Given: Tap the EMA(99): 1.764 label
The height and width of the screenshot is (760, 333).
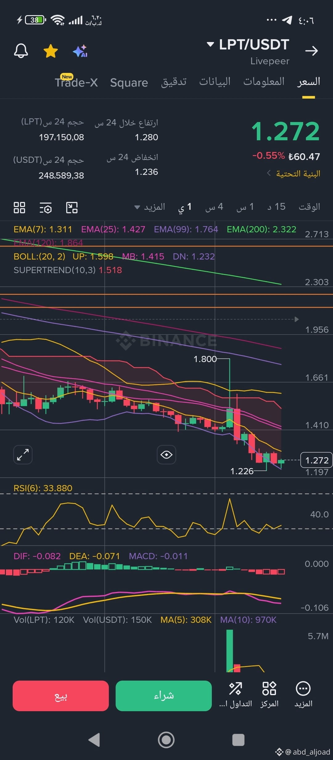Looking at the screenshot, I should coord(186,229).
